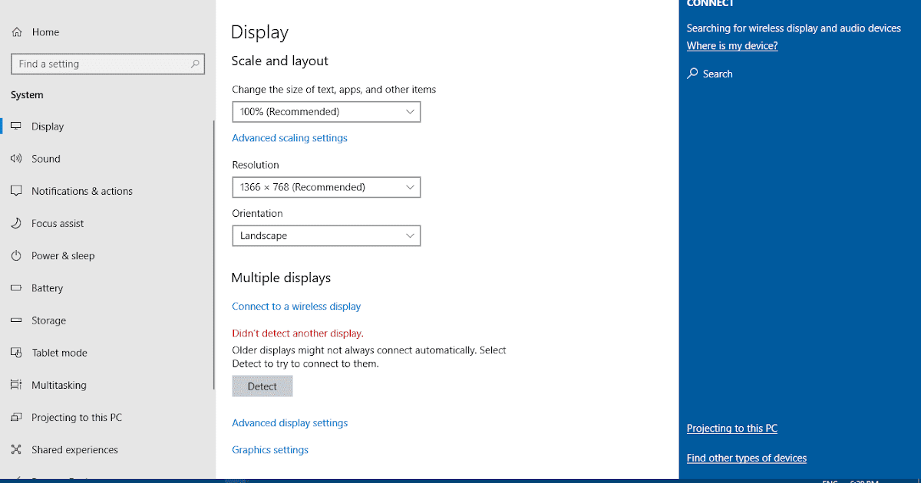
Task: Click the Searching for wireless display status text
Action: click(x=794, y=28)
